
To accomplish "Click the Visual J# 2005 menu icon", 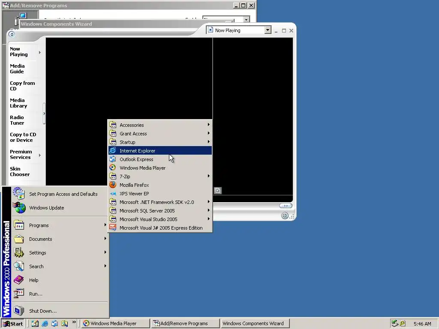I will pos(113,227).
